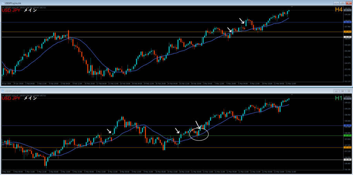353x175 pixels.
Task: Select the green H1 timeframe label
Action: 339,98
